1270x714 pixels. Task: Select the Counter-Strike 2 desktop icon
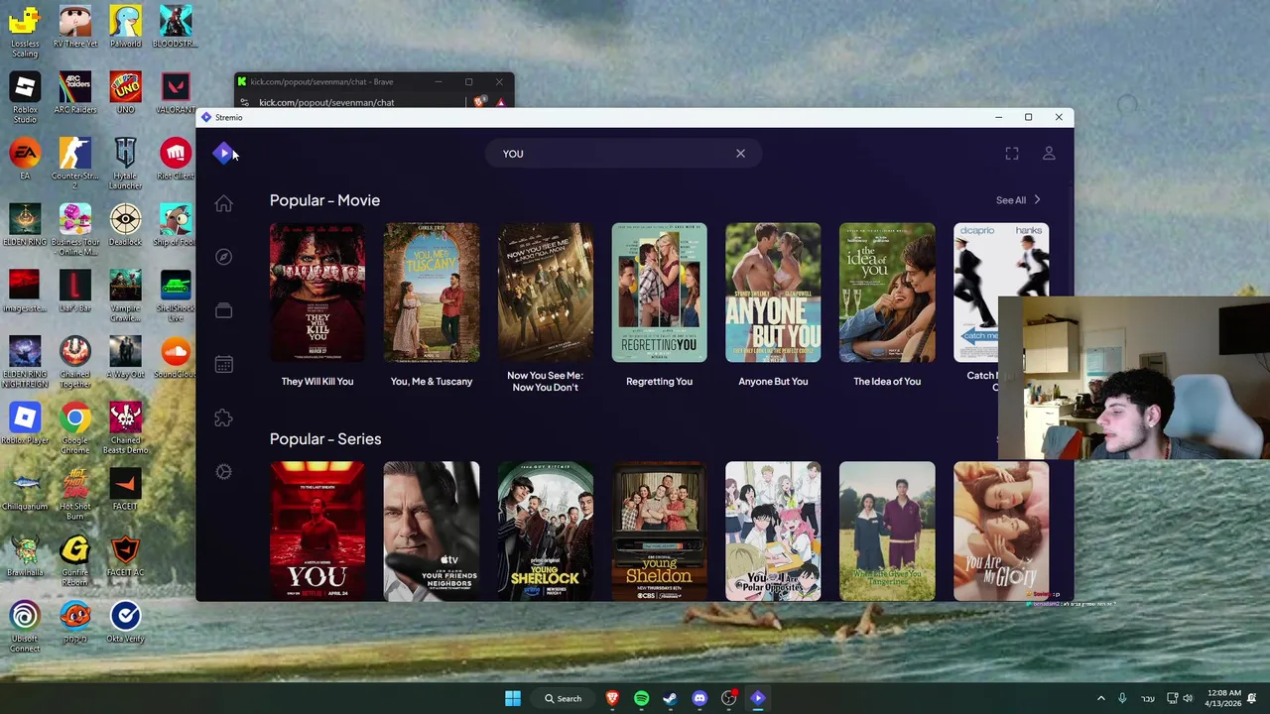click(x=75, y=164)
